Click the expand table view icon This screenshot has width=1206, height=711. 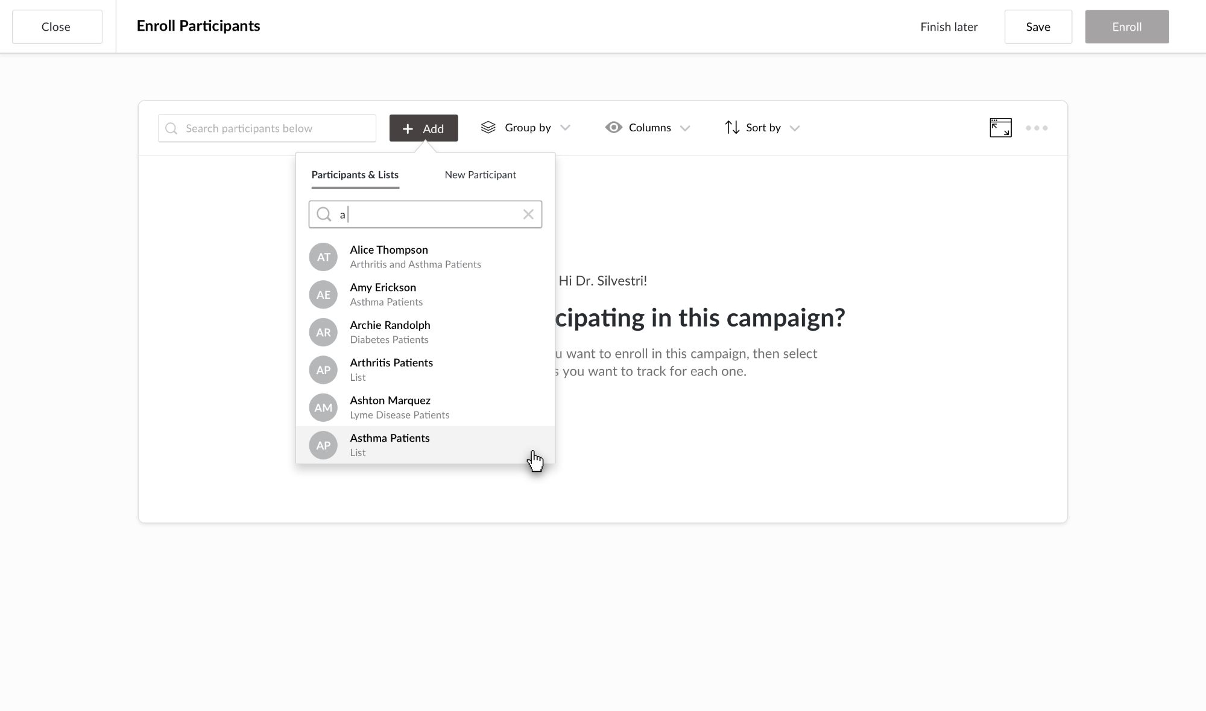[1000, 128]
